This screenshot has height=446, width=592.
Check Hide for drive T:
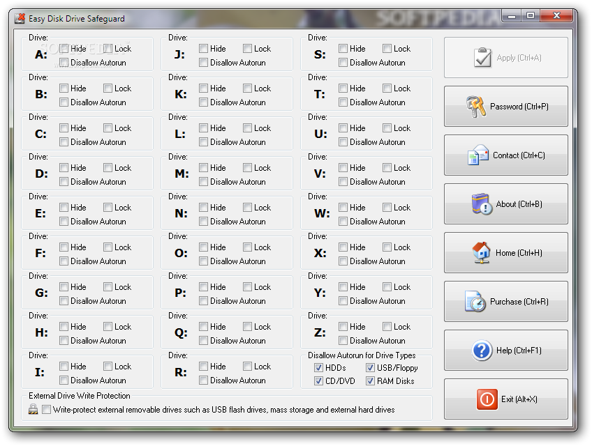tap(343, 89)
